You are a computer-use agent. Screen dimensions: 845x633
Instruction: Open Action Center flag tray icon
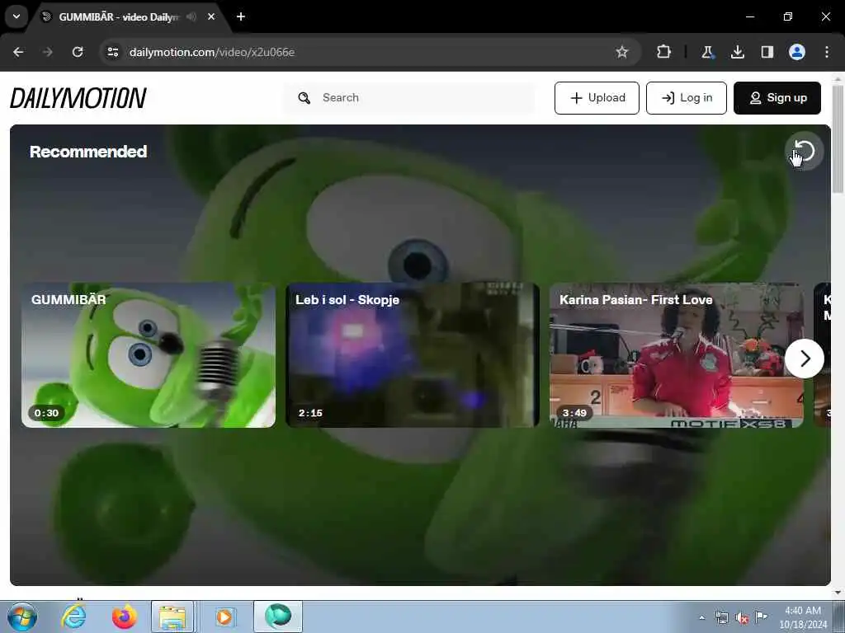pos(762,617)
